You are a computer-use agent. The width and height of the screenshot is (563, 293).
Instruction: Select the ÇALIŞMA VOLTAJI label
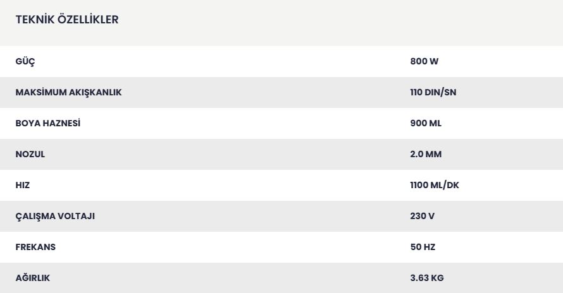55,216
